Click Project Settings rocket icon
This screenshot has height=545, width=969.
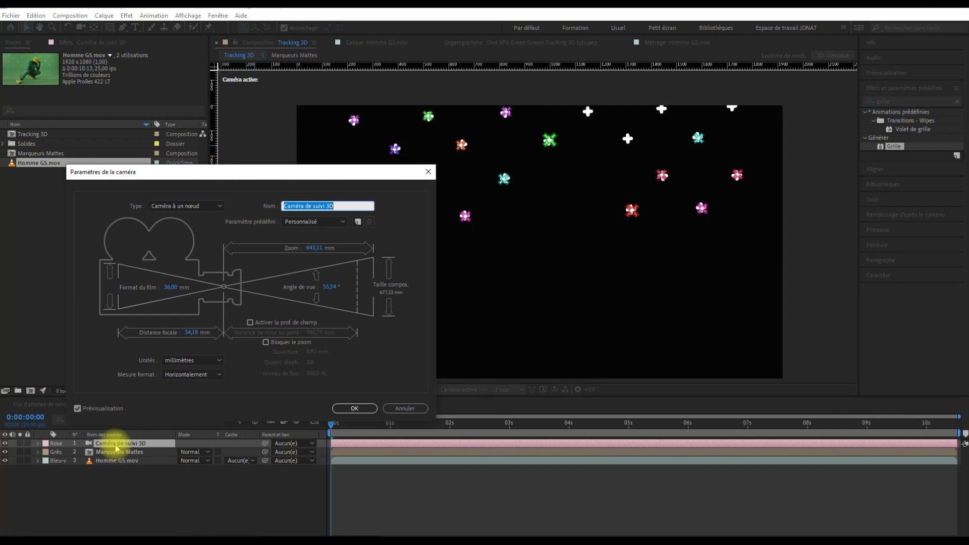tap(43, 391)
